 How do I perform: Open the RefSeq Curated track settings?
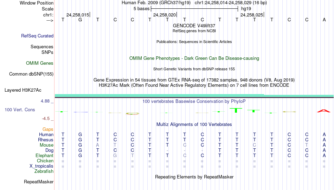[x=37, y=36]
